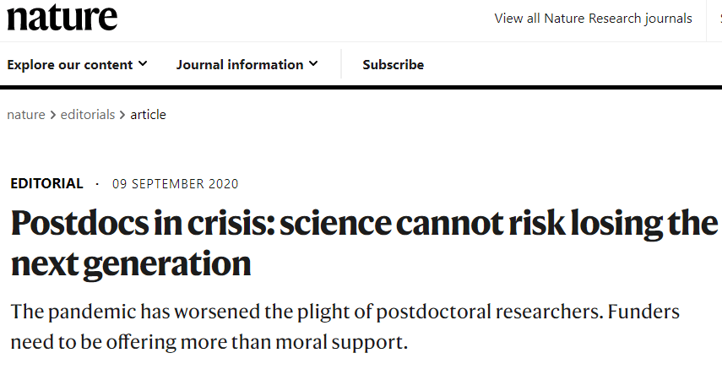The height and width of the screenshot is (380, 722).
Task: Click the words next generation in headline
Action: coord(131,263)
